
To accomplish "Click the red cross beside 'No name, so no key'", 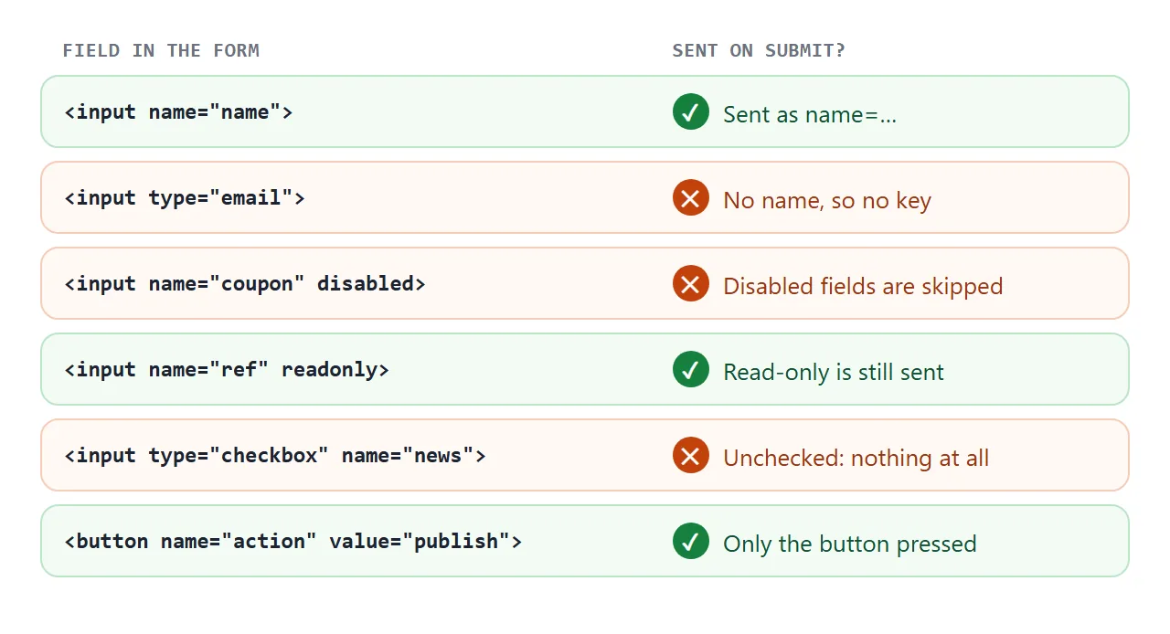I will (x=691, y=197).
